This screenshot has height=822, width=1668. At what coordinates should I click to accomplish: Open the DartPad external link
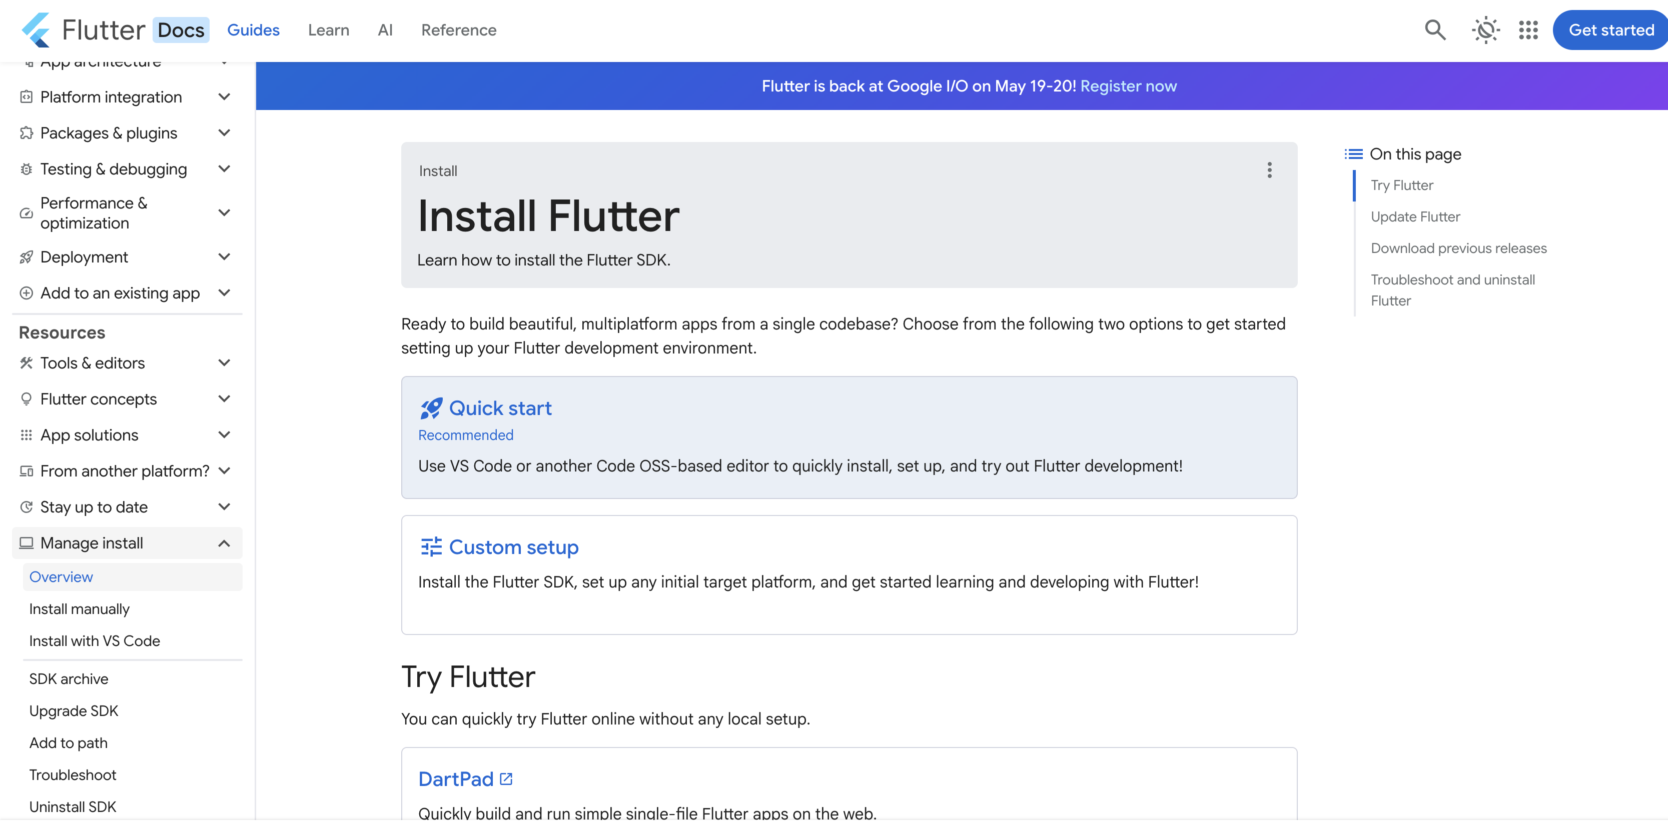click(456, 778)
